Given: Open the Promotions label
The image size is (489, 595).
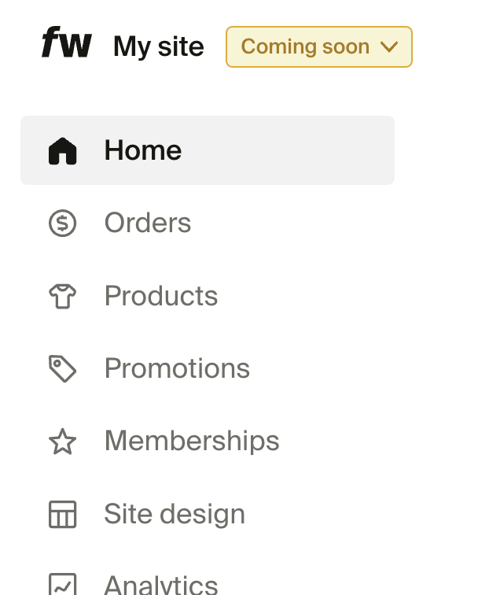Looking at the screenshot, I should pos(177,368).
